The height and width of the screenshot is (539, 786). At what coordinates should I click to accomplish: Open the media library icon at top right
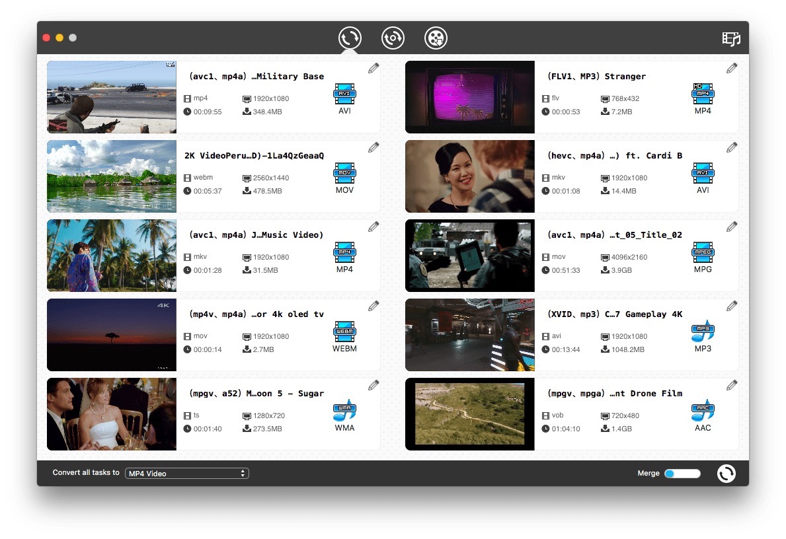coord(730,38)
